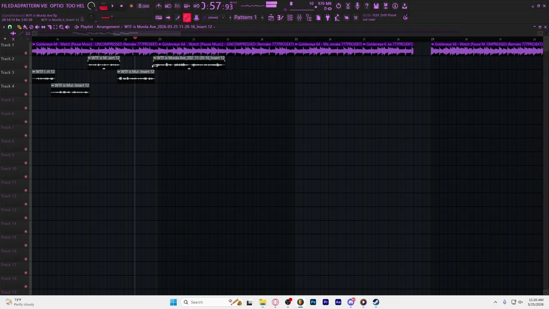The image size is (549, 309).
Task: Enable typing keyboard to piano icon
Action: point(159,18)
